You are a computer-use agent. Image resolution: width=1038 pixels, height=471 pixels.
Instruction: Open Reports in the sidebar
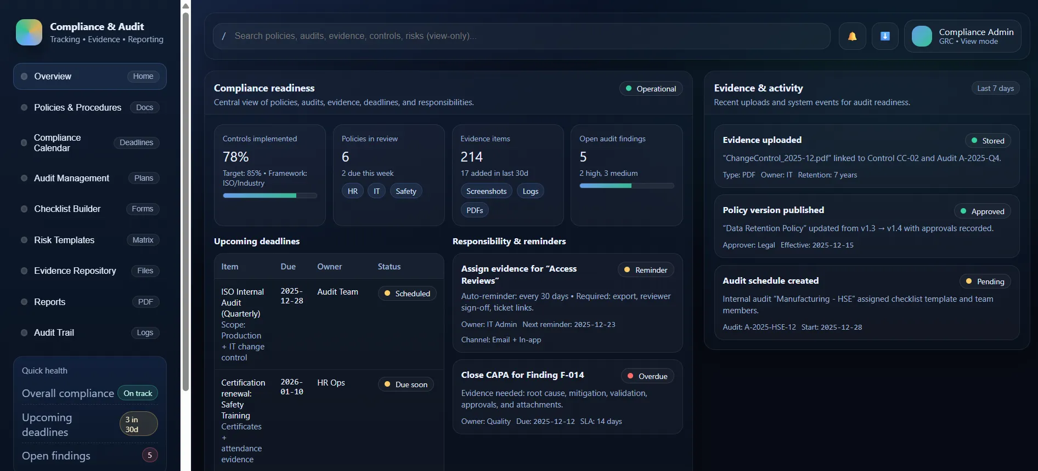(90, 302)
